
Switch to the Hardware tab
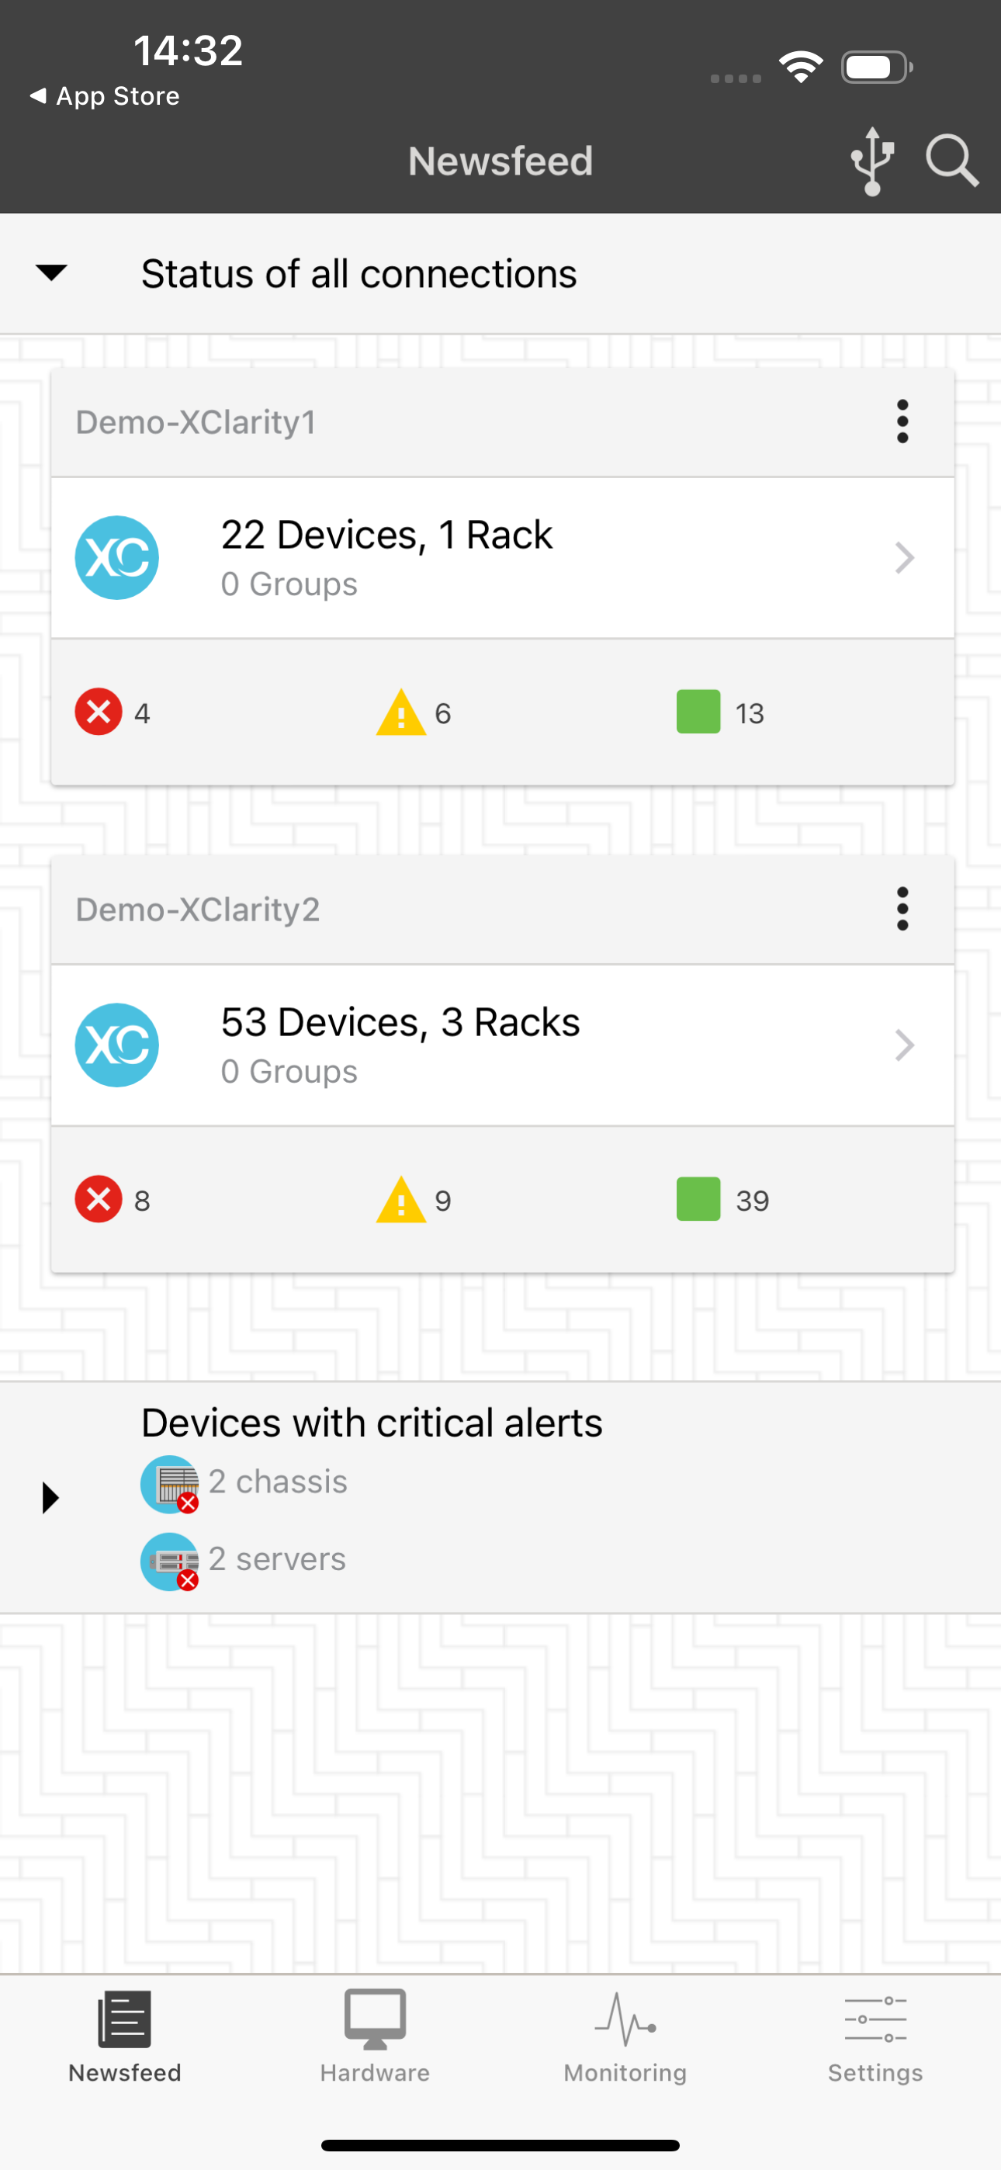(x=375, y=2036)
